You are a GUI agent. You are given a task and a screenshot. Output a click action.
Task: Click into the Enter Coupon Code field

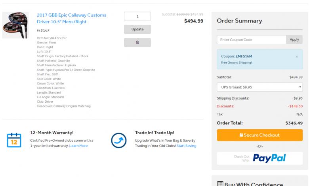pos(252,40)
